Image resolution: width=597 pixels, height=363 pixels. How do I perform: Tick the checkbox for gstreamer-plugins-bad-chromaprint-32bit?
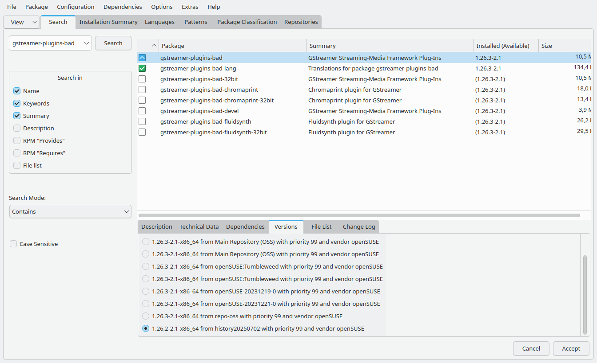point(142,100)
